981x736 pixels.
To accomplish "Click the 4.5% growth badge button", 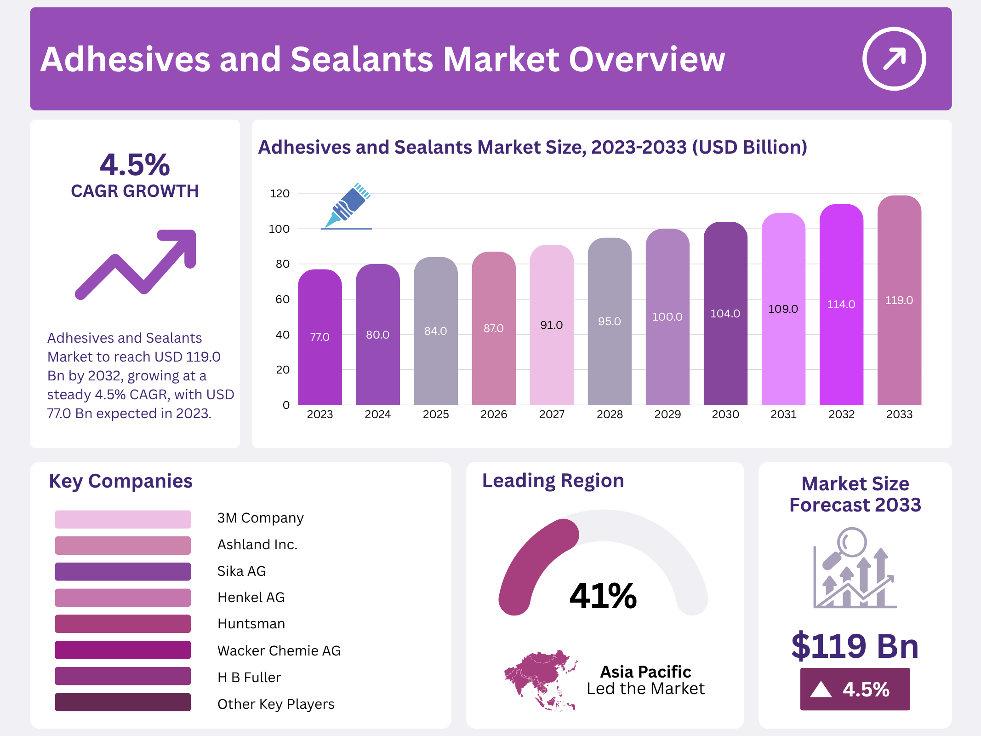I will tap(855, 689).
